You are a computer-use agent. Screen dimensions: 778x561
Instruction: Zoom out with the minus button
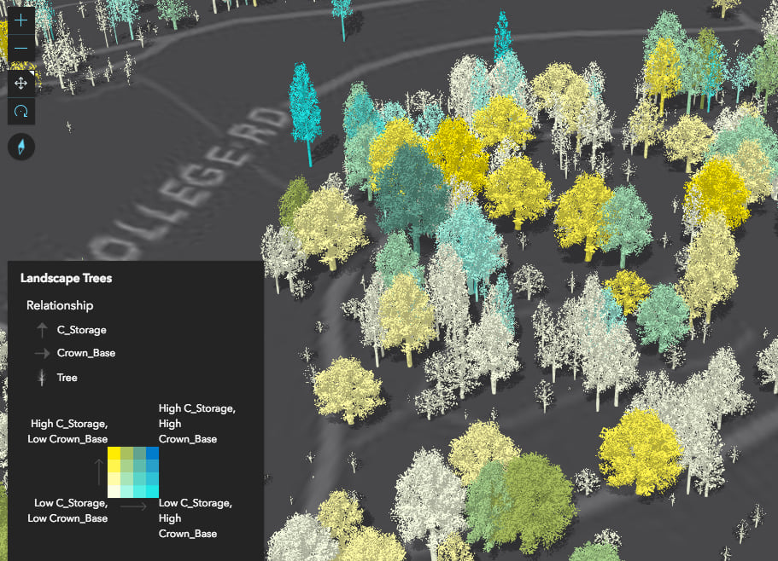[20, 48]
